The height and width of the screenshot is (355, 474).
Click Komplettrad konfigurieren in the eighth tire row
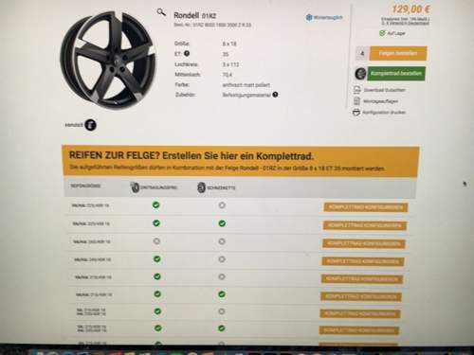pos(359,330)
